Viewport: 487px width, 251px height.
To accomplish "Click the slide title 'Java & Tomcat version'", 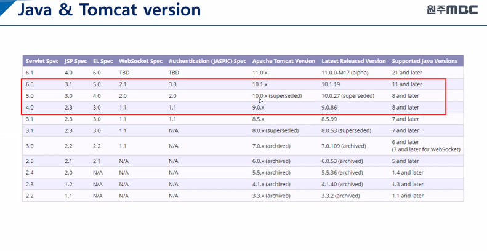I will 110,10.
